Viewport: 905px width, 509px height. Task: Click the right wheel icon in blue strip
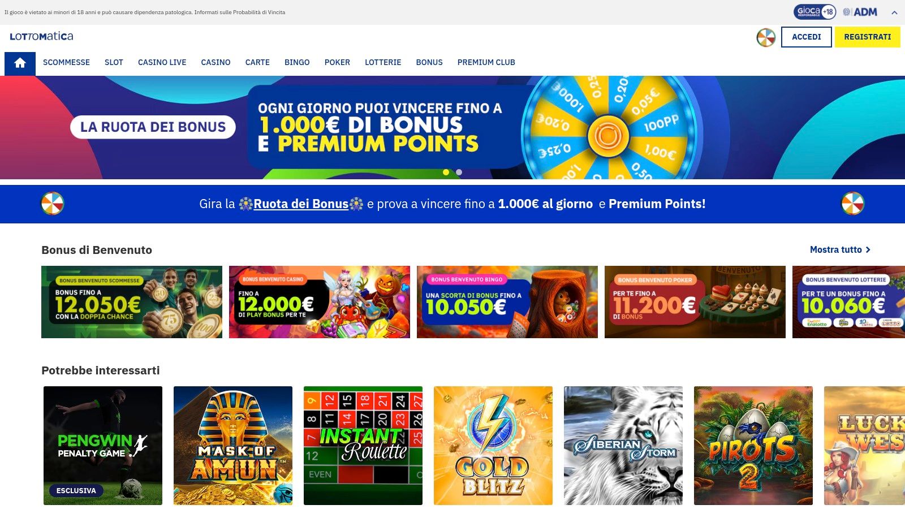(852, 204)
